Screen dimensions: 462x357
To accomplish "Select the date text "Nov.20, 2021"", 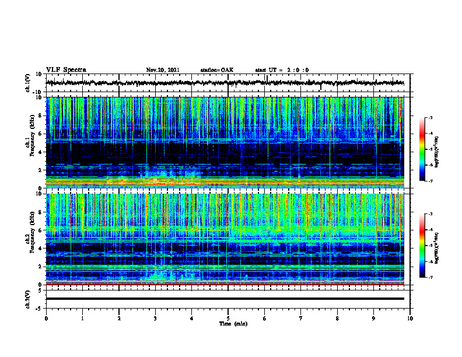I will pyautogui.click(x=163, y=70).
